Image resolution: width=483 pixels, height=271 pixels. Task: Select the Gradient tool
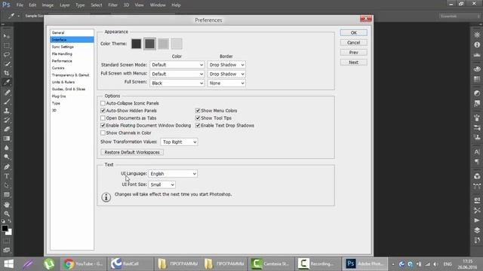[7, 139]
